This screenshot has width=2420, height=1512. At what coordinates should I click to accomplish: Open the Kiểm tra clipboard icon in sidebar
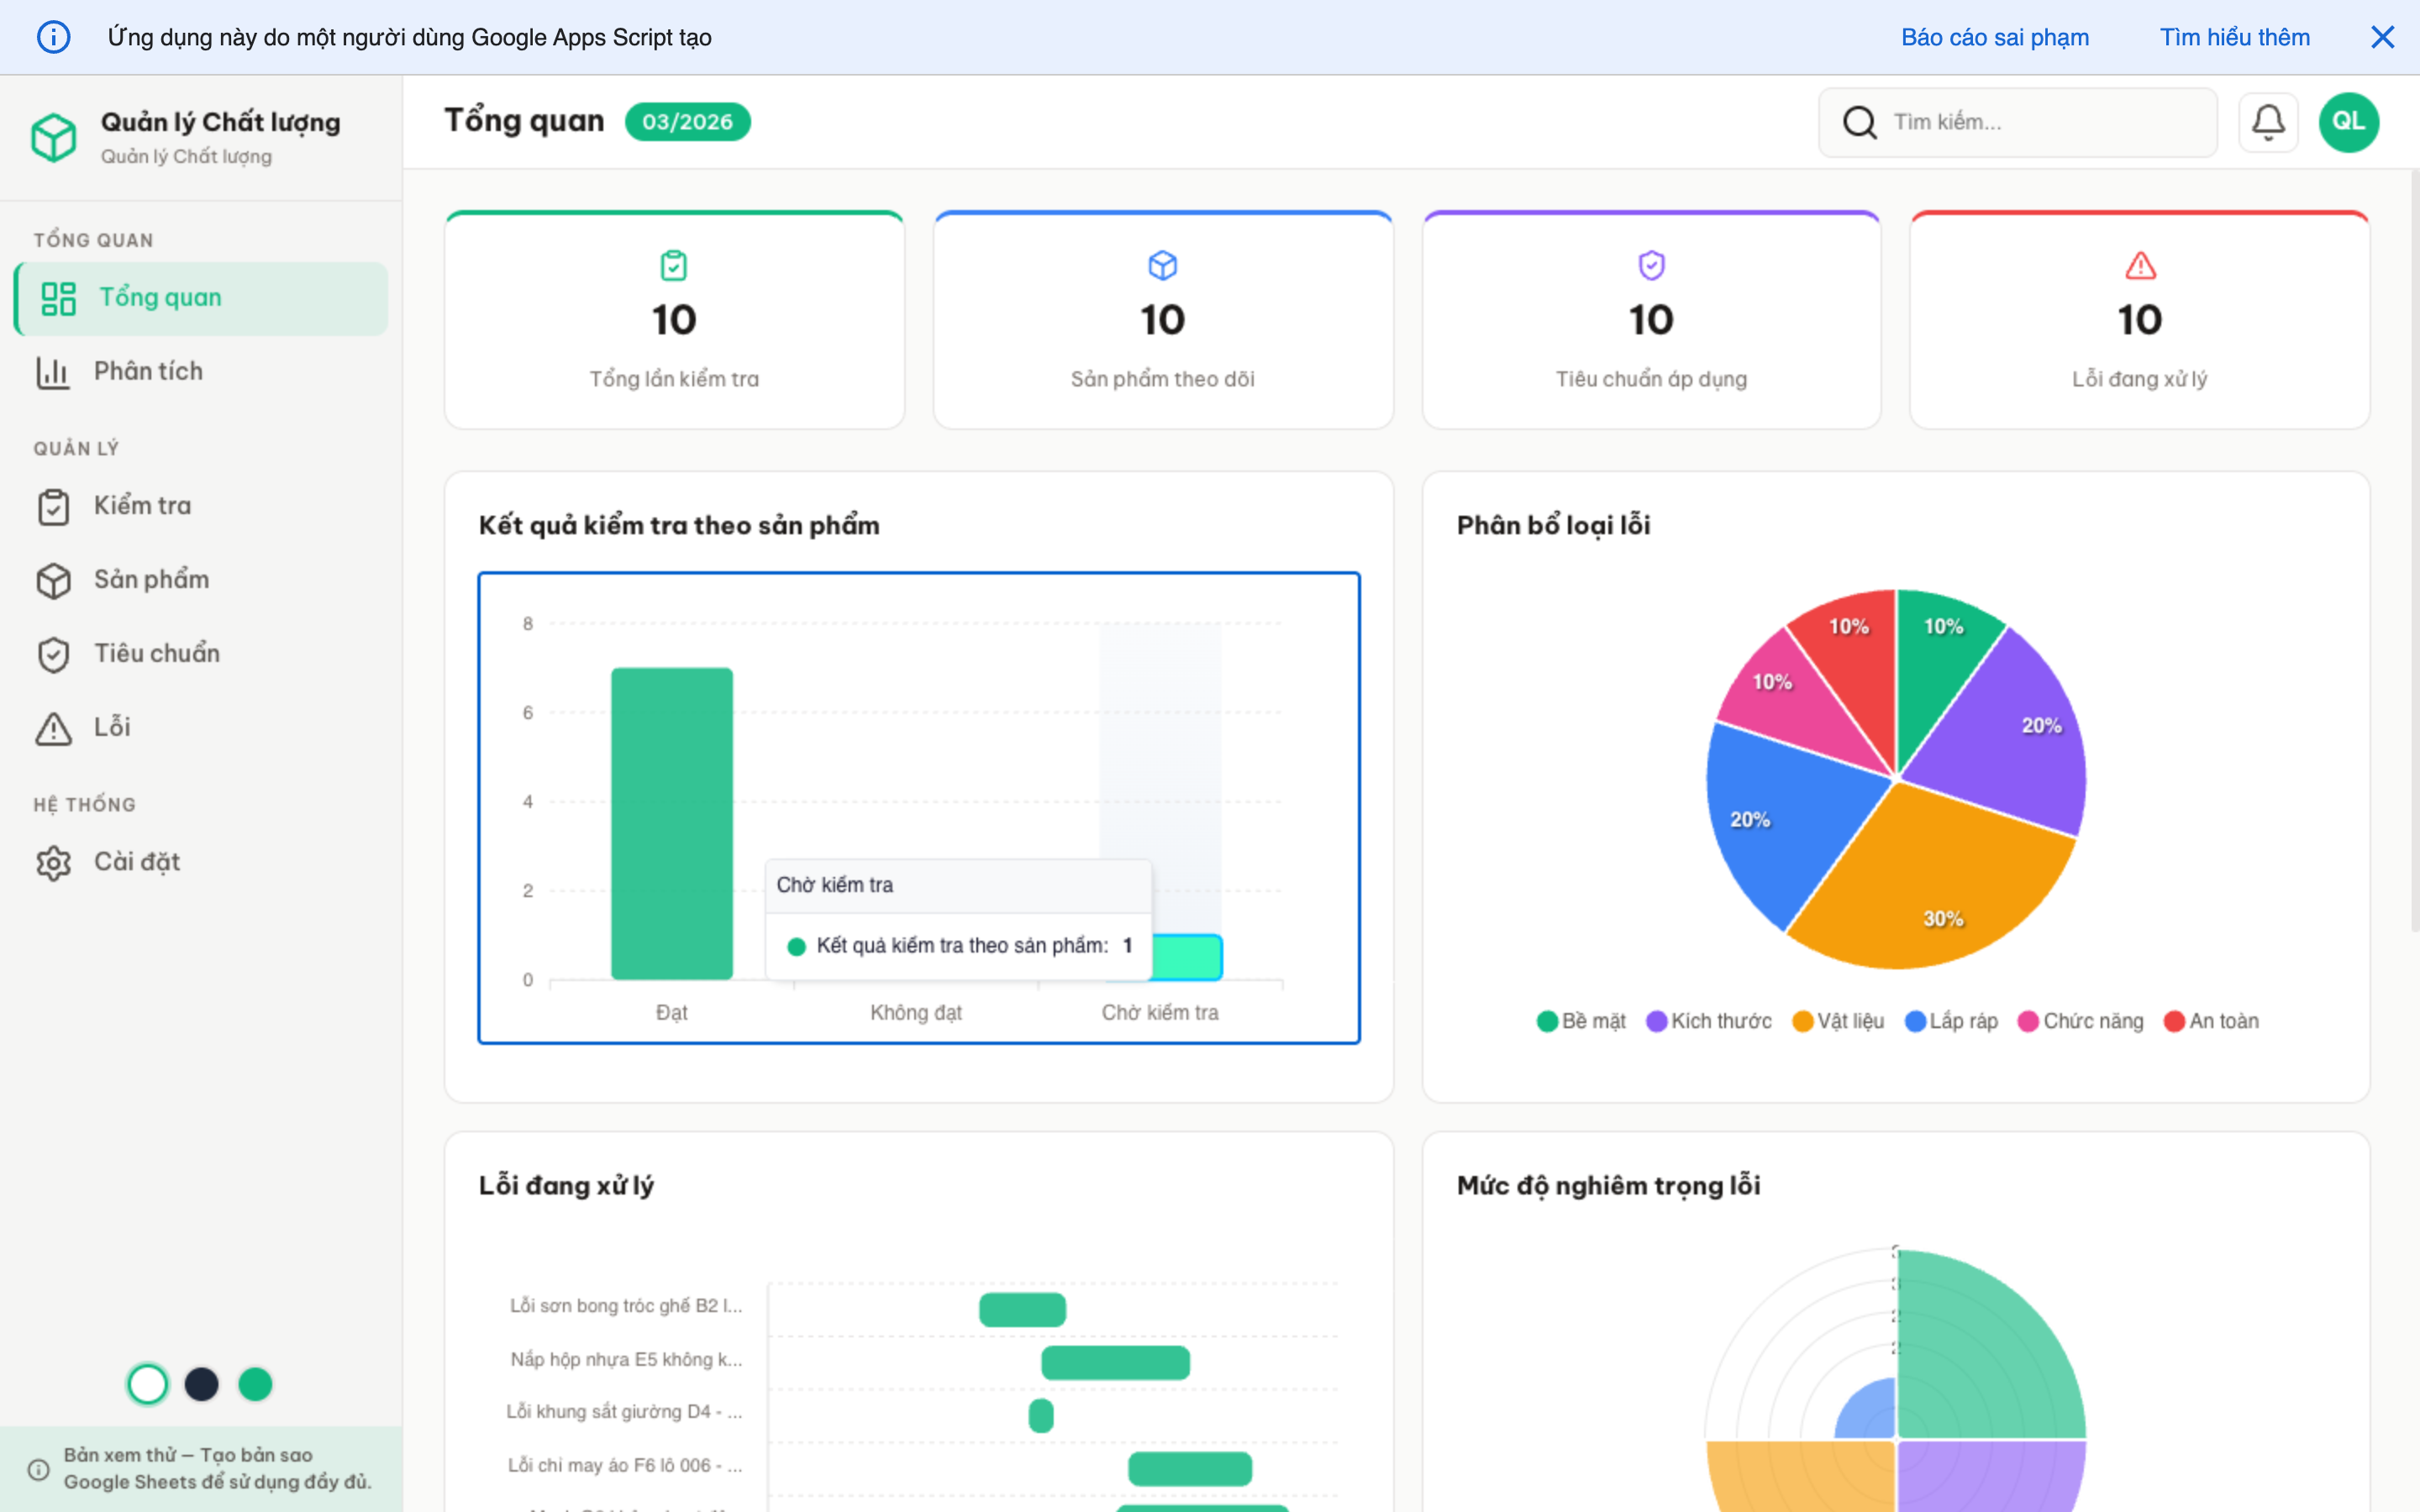tap(54, 506)
